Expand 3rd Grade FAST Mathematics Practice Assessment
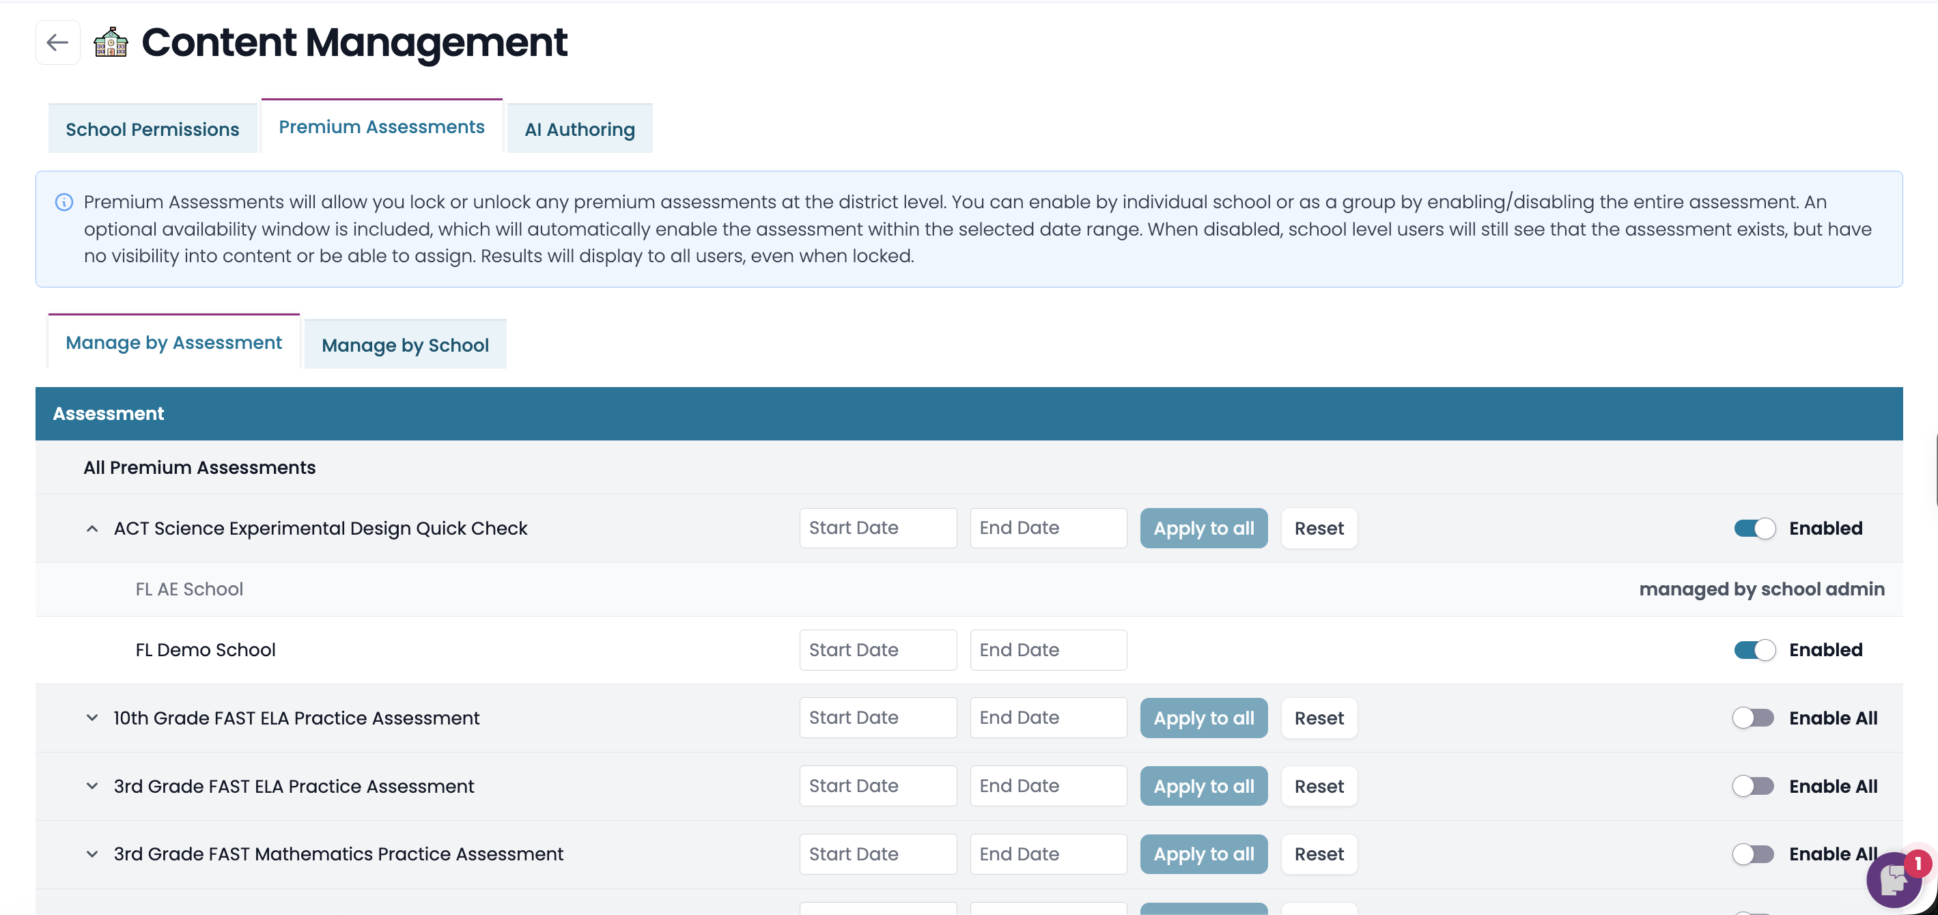This screenshot has height=915, width=1938. point(92,854)
